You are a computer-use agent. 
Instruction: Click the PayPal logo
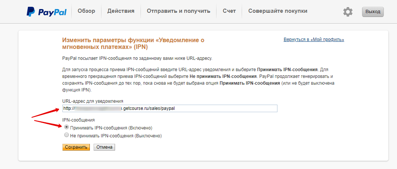(x=46, y=11)
